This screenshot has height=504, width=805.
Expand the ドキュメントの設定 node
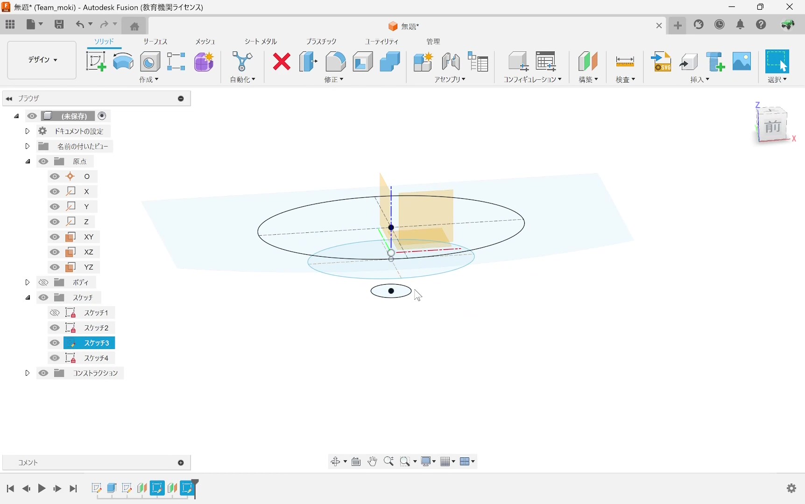27,131
